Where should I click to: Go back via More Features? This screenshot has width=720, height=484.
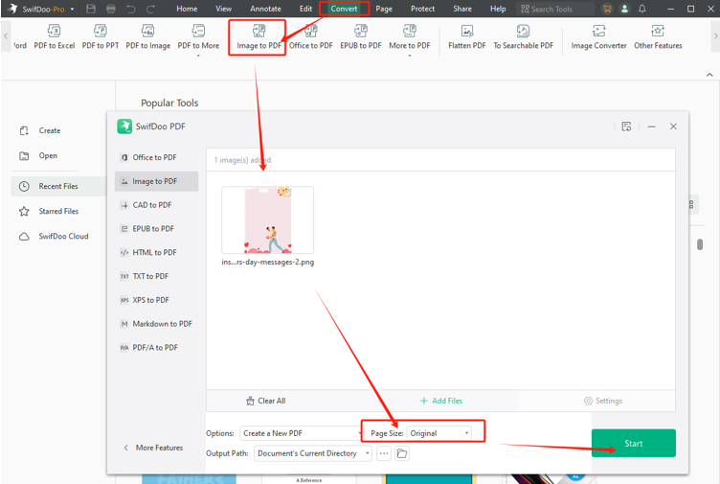153,448
